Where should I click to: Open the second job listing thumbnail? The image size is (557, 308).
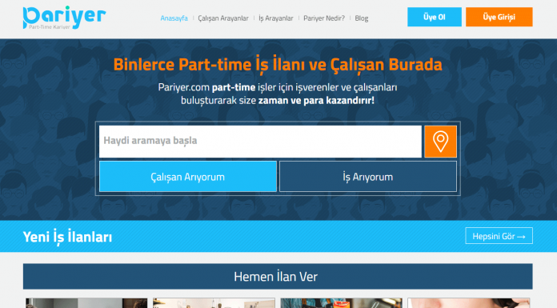click(214, 303)
